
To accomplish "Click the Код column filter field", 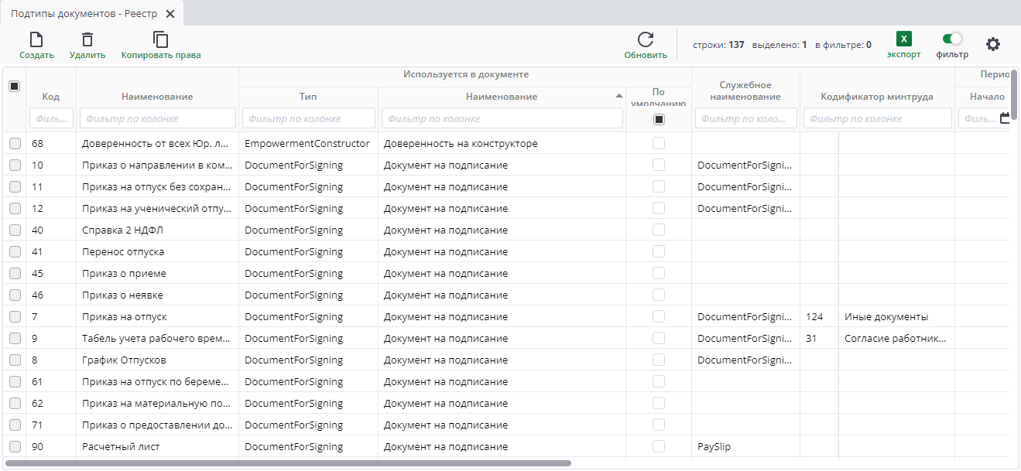I will [x=51, y=118].
